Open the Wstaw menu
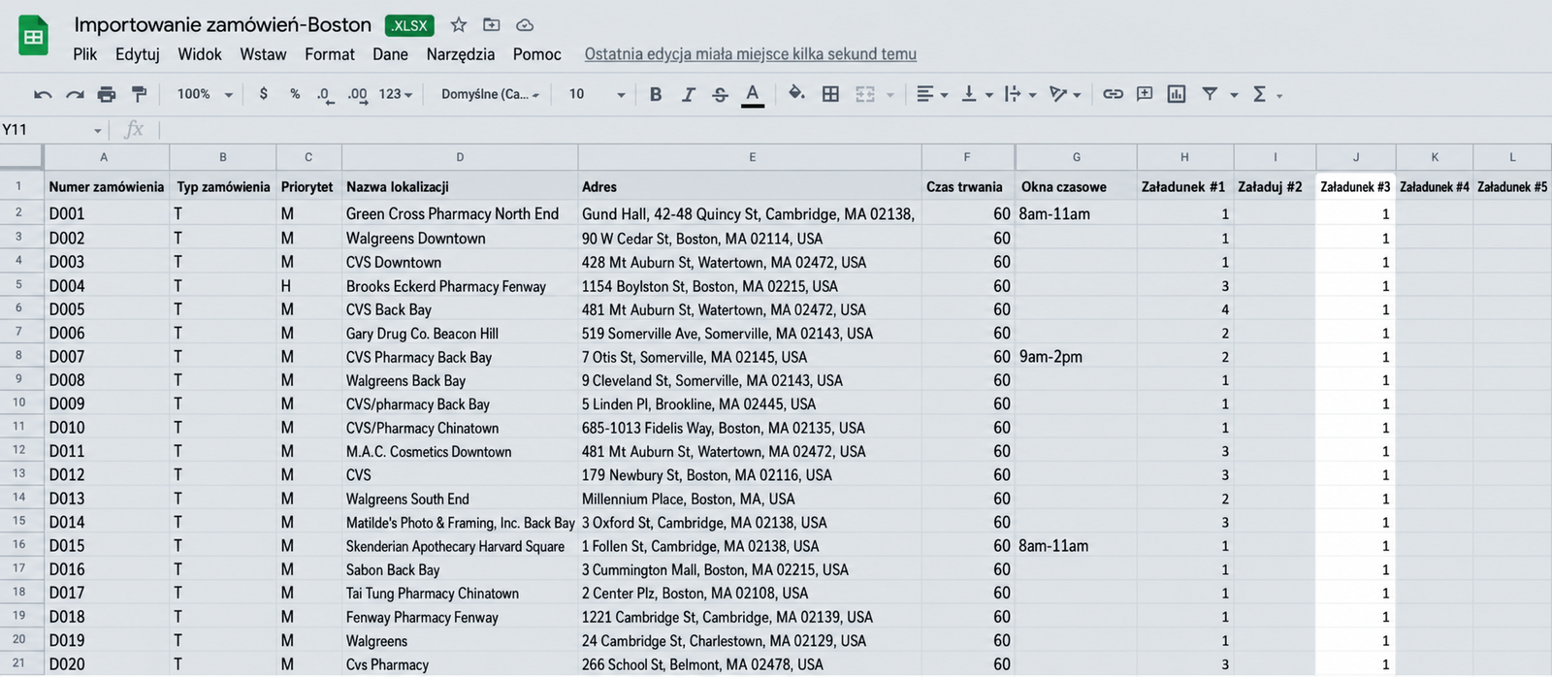Screen dimensions: 1552x677 (264, 54)
